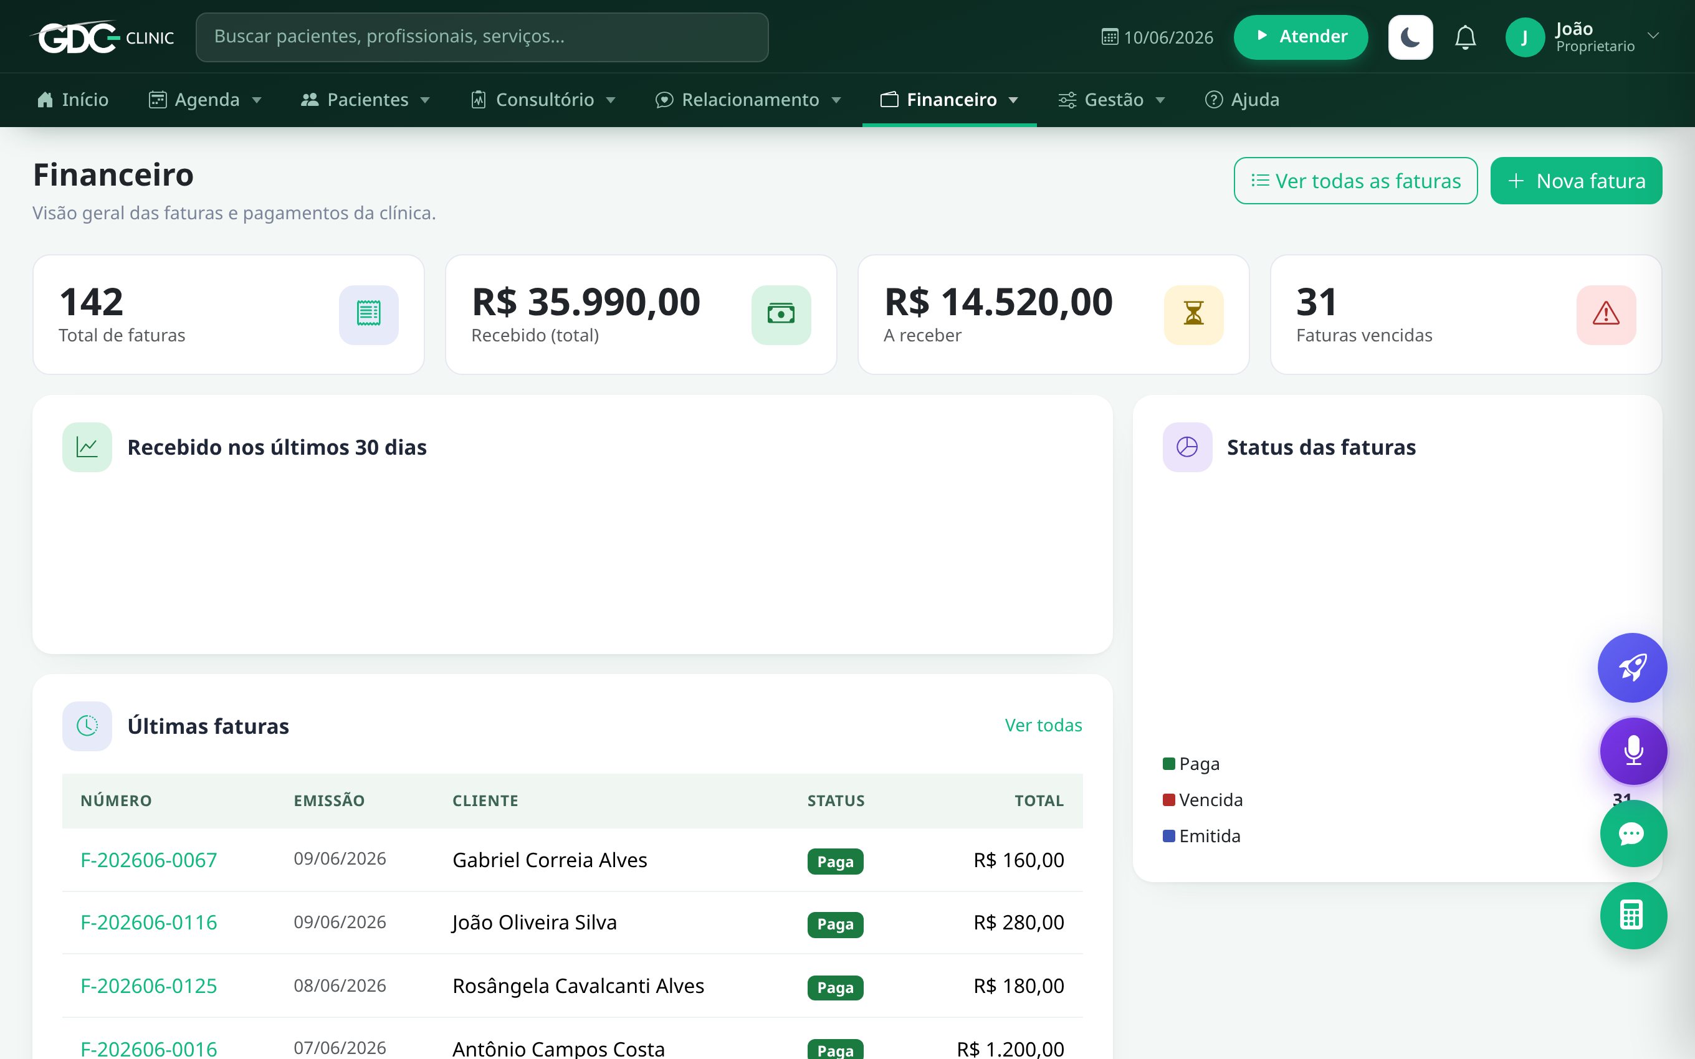Click the calendar icon beside 10/06/2026
The image size is (1695, 1059).
point(1109,36)
